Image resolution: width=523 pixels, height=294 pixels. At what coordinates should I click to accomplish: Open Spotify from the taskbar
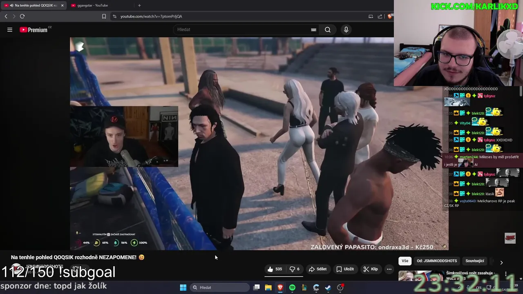point(292,287)
